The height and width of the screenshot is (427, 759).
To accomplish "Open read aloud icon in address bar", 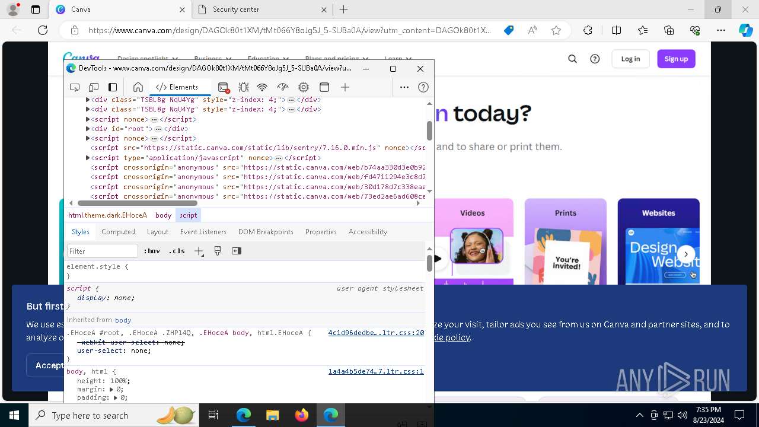I will click(x=532, y=30).
